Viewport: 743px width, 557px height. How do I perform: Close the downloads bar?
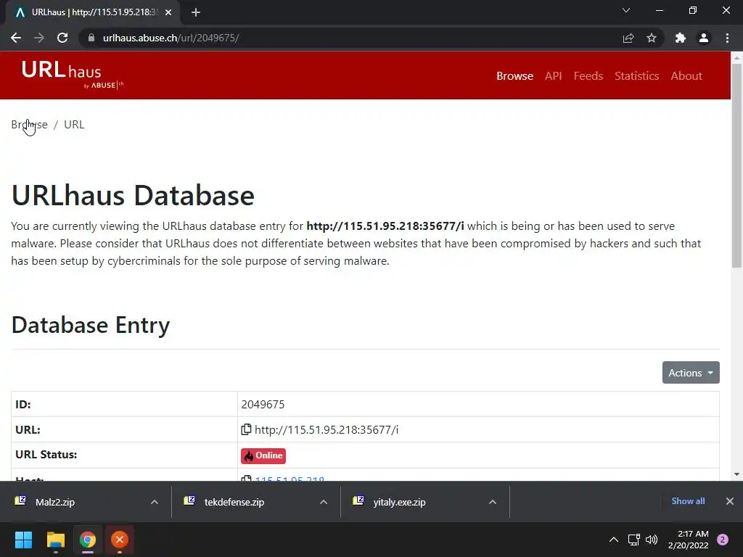730,501
